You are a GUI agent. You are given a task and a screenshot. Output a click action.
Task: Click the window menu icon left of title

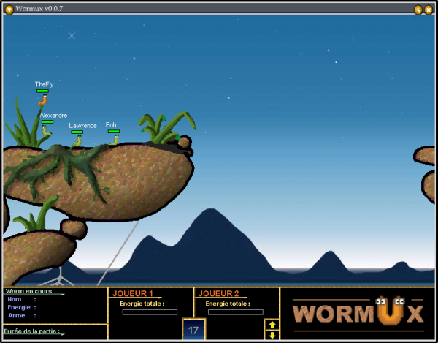point(9,10)
